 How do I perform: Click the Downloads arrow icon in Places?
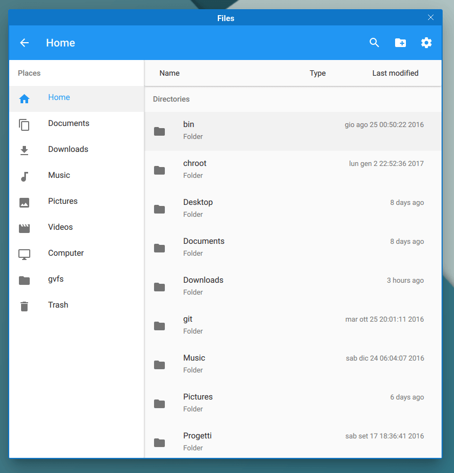[x=24, y=150]
